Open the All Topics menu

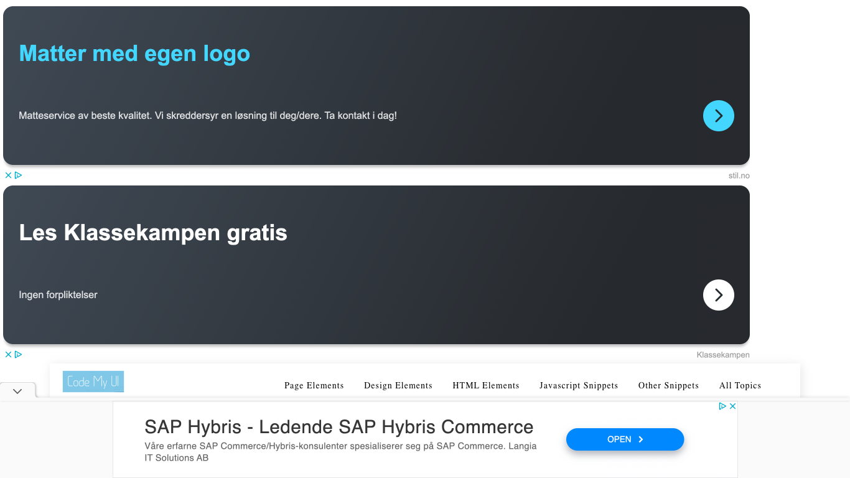click(x=740, y=385)
